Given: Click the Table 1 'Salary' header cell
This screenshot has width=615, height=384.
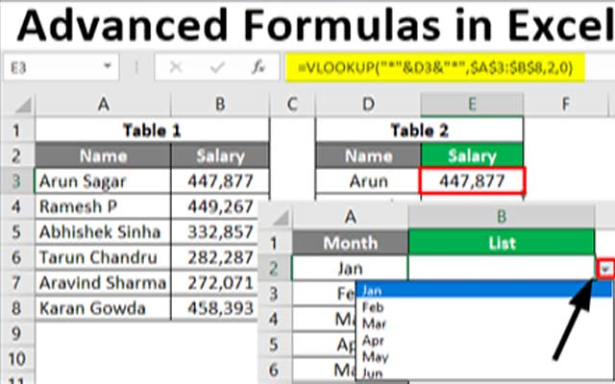Looking at the screenshot, I should tap(220, 156).
